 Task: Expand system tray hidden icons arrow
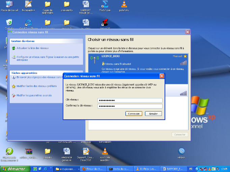tap(197, 169)
